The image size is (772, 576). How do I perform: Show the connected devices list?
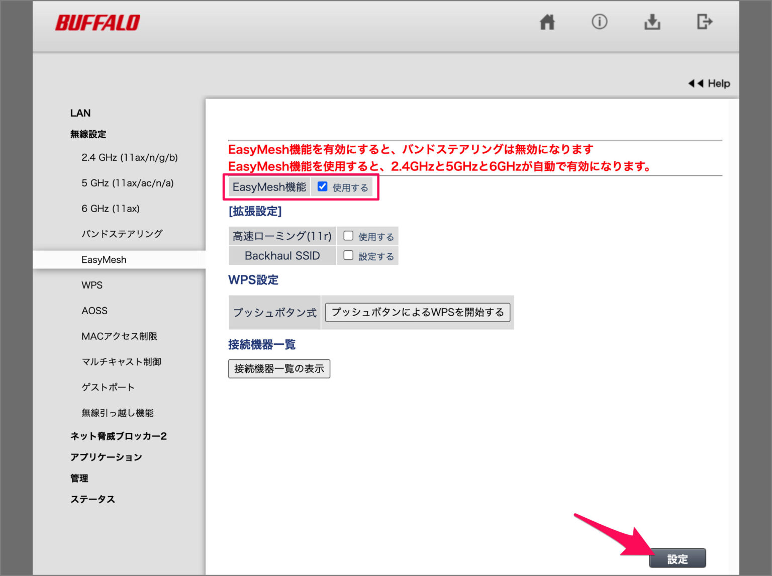(279, 368)
